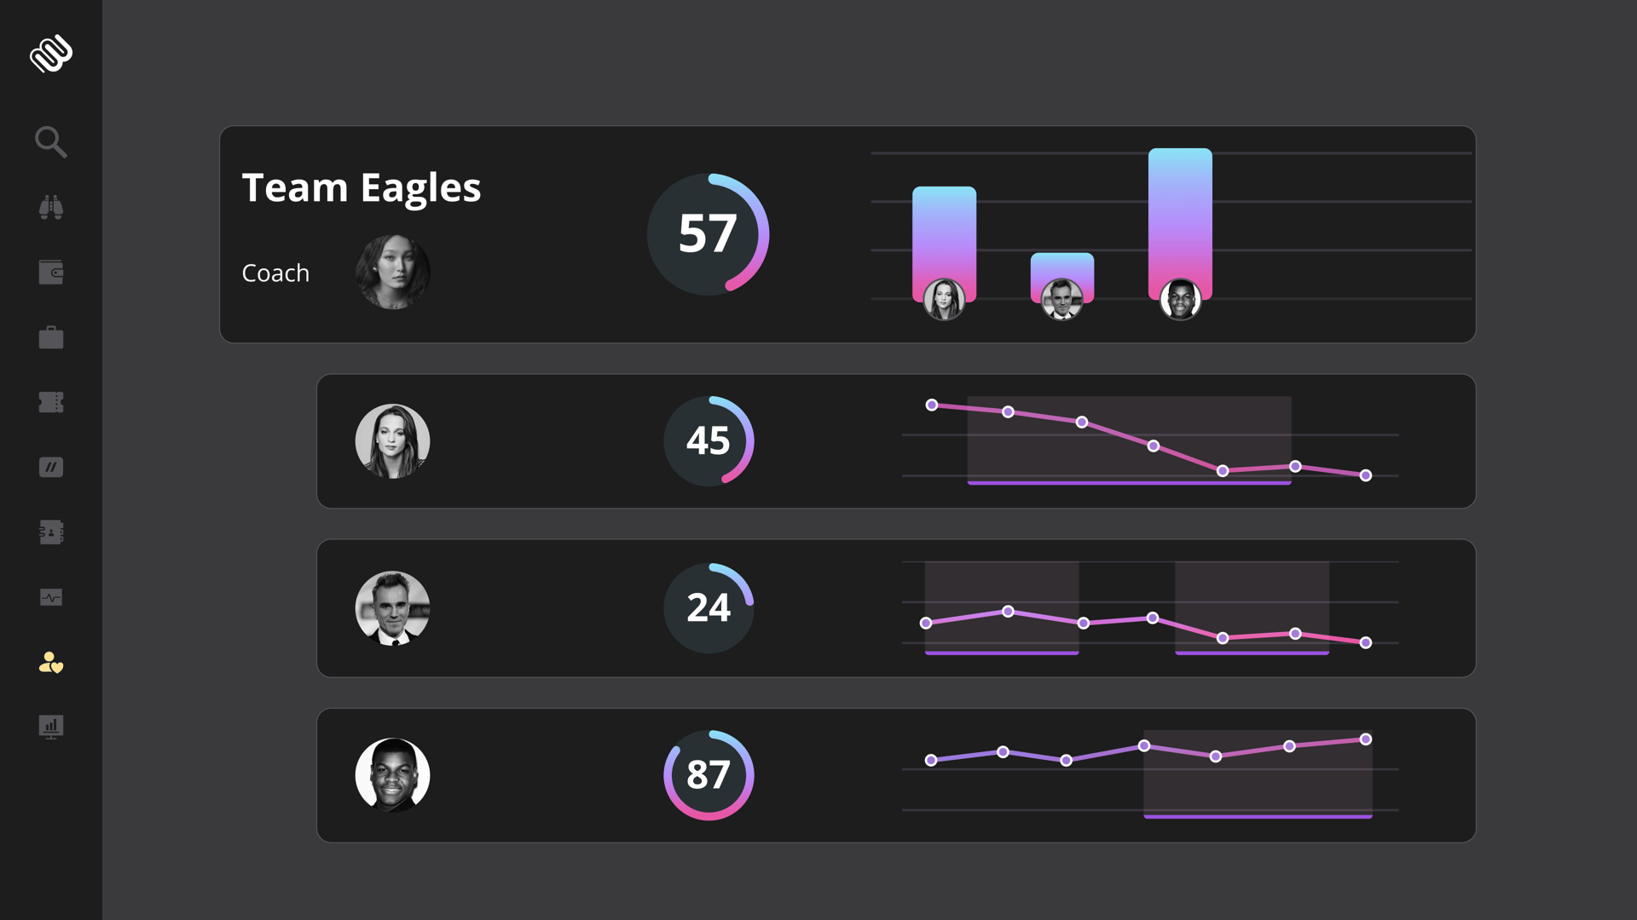Click the coach's profile photo

pyautogui.click(x=392, y=273)
